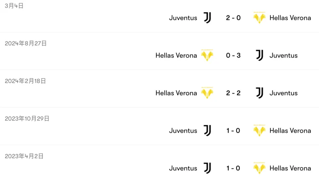
Task: Click Hellas Verona crest in February 18, 2024 match
Action: (207, 93)
